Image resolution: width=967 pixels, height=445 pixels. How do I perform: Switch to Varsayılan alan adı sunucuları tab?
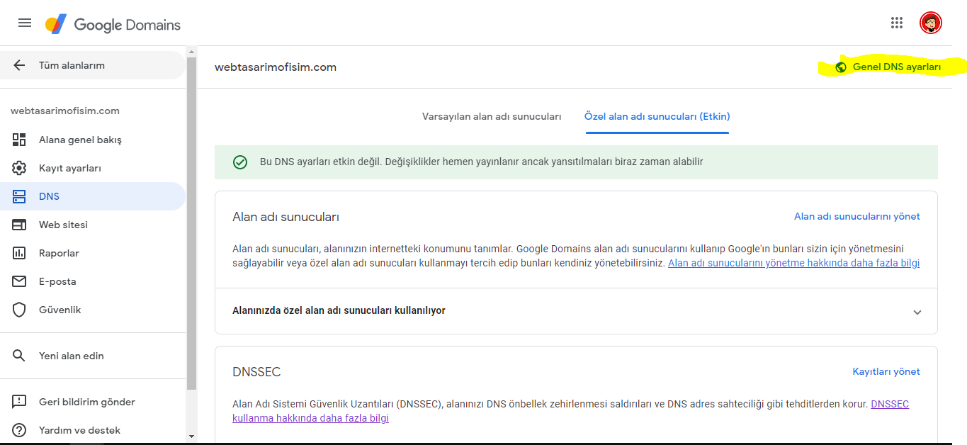[x=492, y=116]
